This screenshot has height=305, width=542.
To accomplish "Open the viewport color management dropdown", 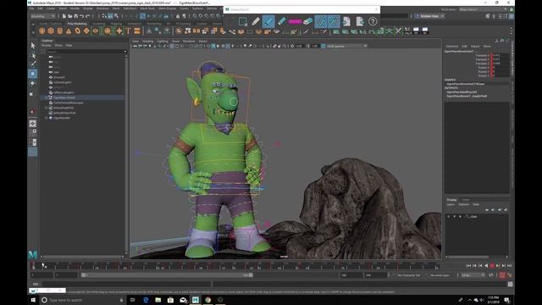I will [346, 46].
